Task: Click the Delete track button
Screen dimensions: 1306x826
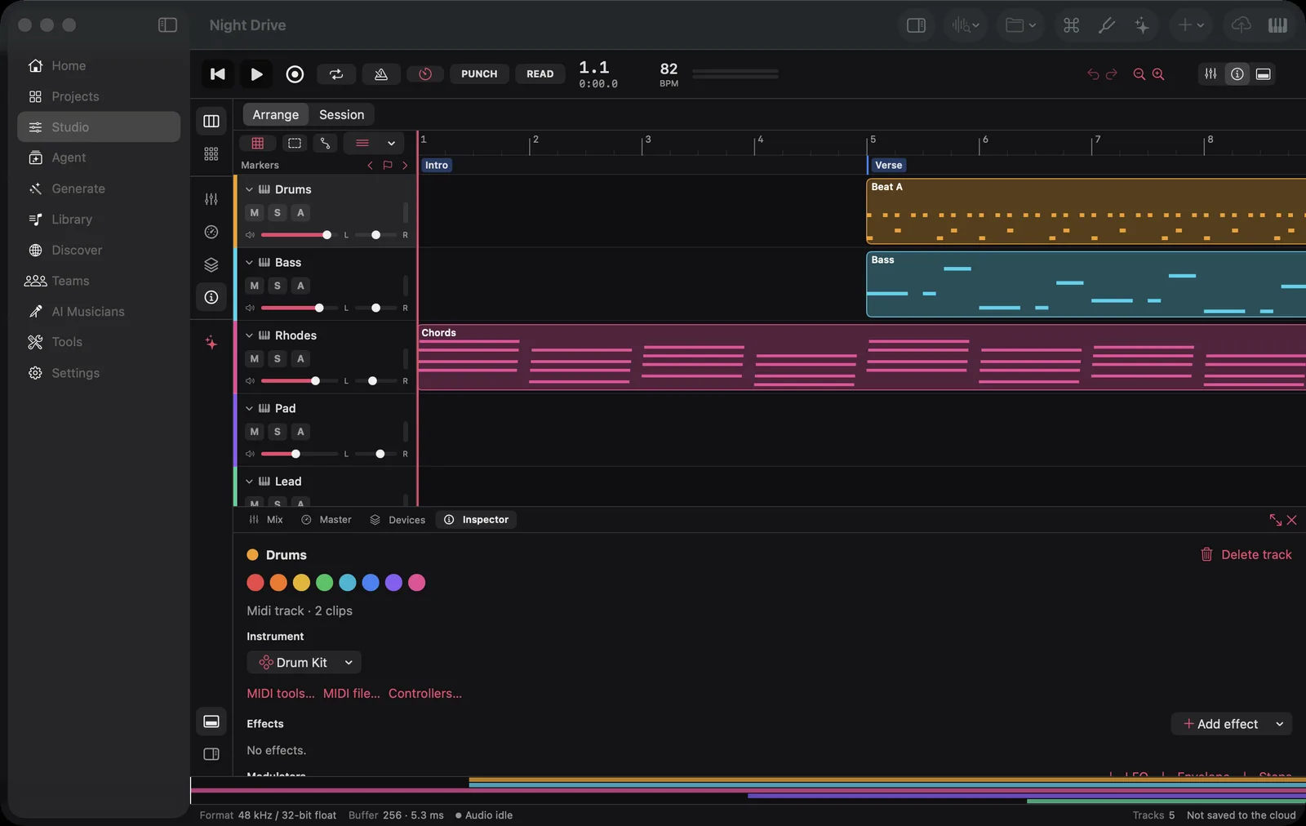Action: pos(1246,555)
